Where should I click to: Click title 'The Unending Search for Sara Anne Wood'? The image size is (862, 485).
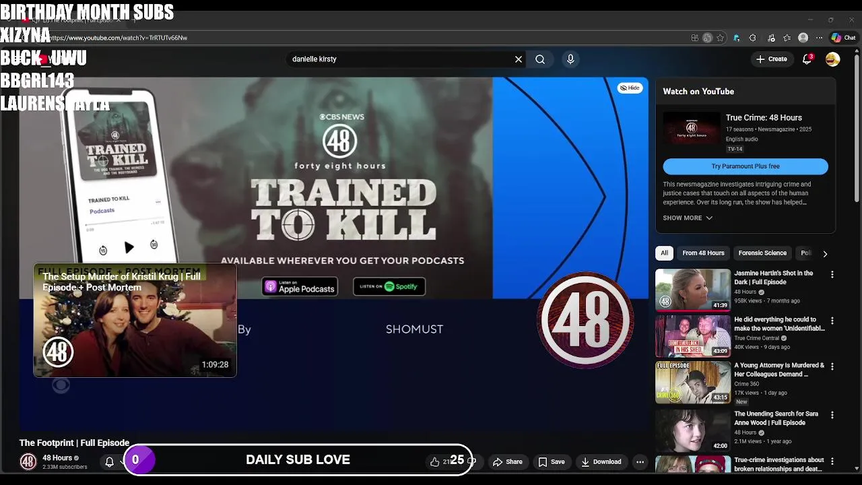click(776, 418)
